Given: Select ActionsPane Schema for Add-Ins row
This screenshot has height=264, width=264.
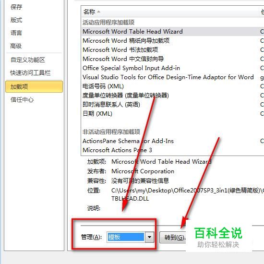Looking at the screenshot, I should click(x=173, y=141).
